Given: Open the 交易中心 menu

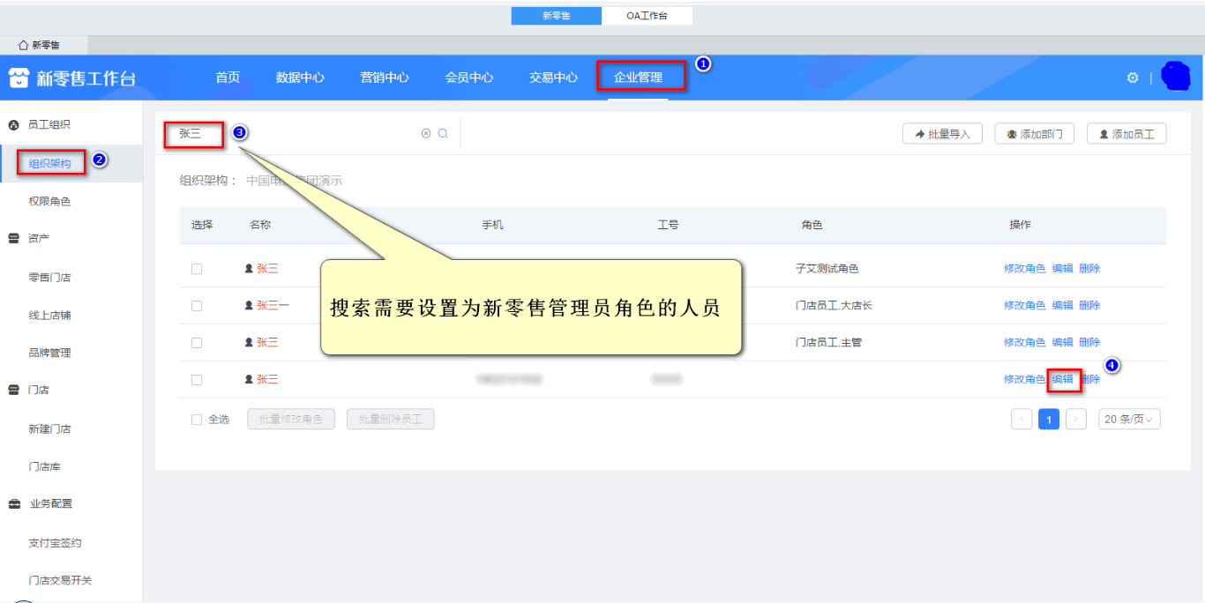Looking at the screenshot, I should coord(553,78).
